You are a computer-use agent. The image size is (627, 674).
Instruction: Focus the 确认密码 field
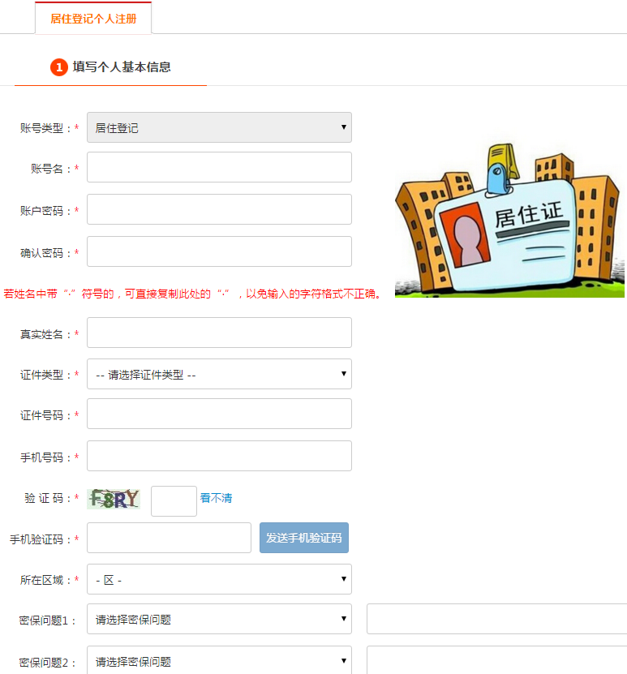[x=219, y=251]
